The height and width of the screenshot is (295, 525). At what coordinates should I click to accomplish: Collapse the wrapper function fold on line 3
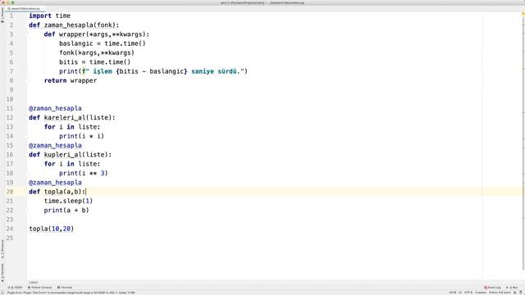(26, 34)
